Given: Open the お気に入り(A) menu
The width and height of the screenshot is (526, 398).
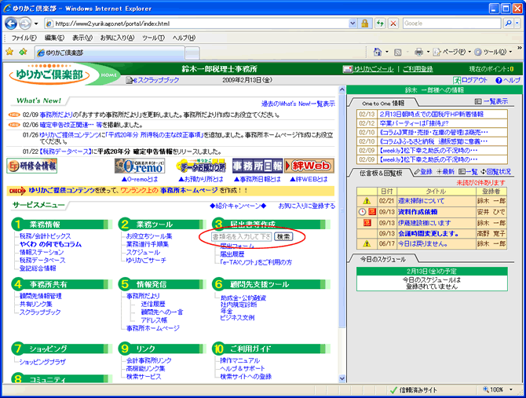Looking at the screenshot, I should pos(117,38).
